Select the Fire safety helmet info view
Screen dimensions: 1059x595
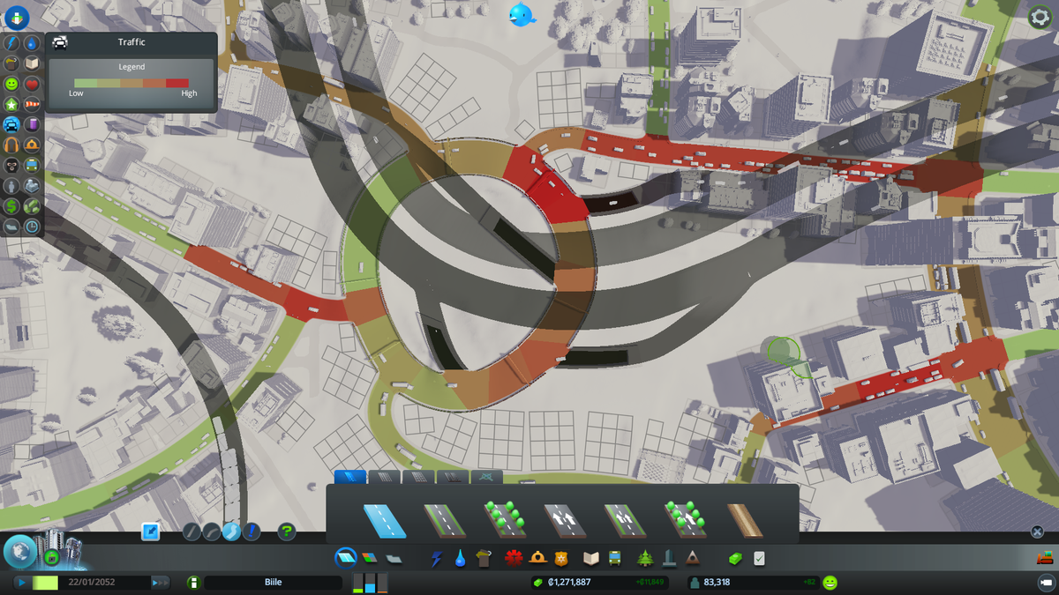[x=32, y=144]
